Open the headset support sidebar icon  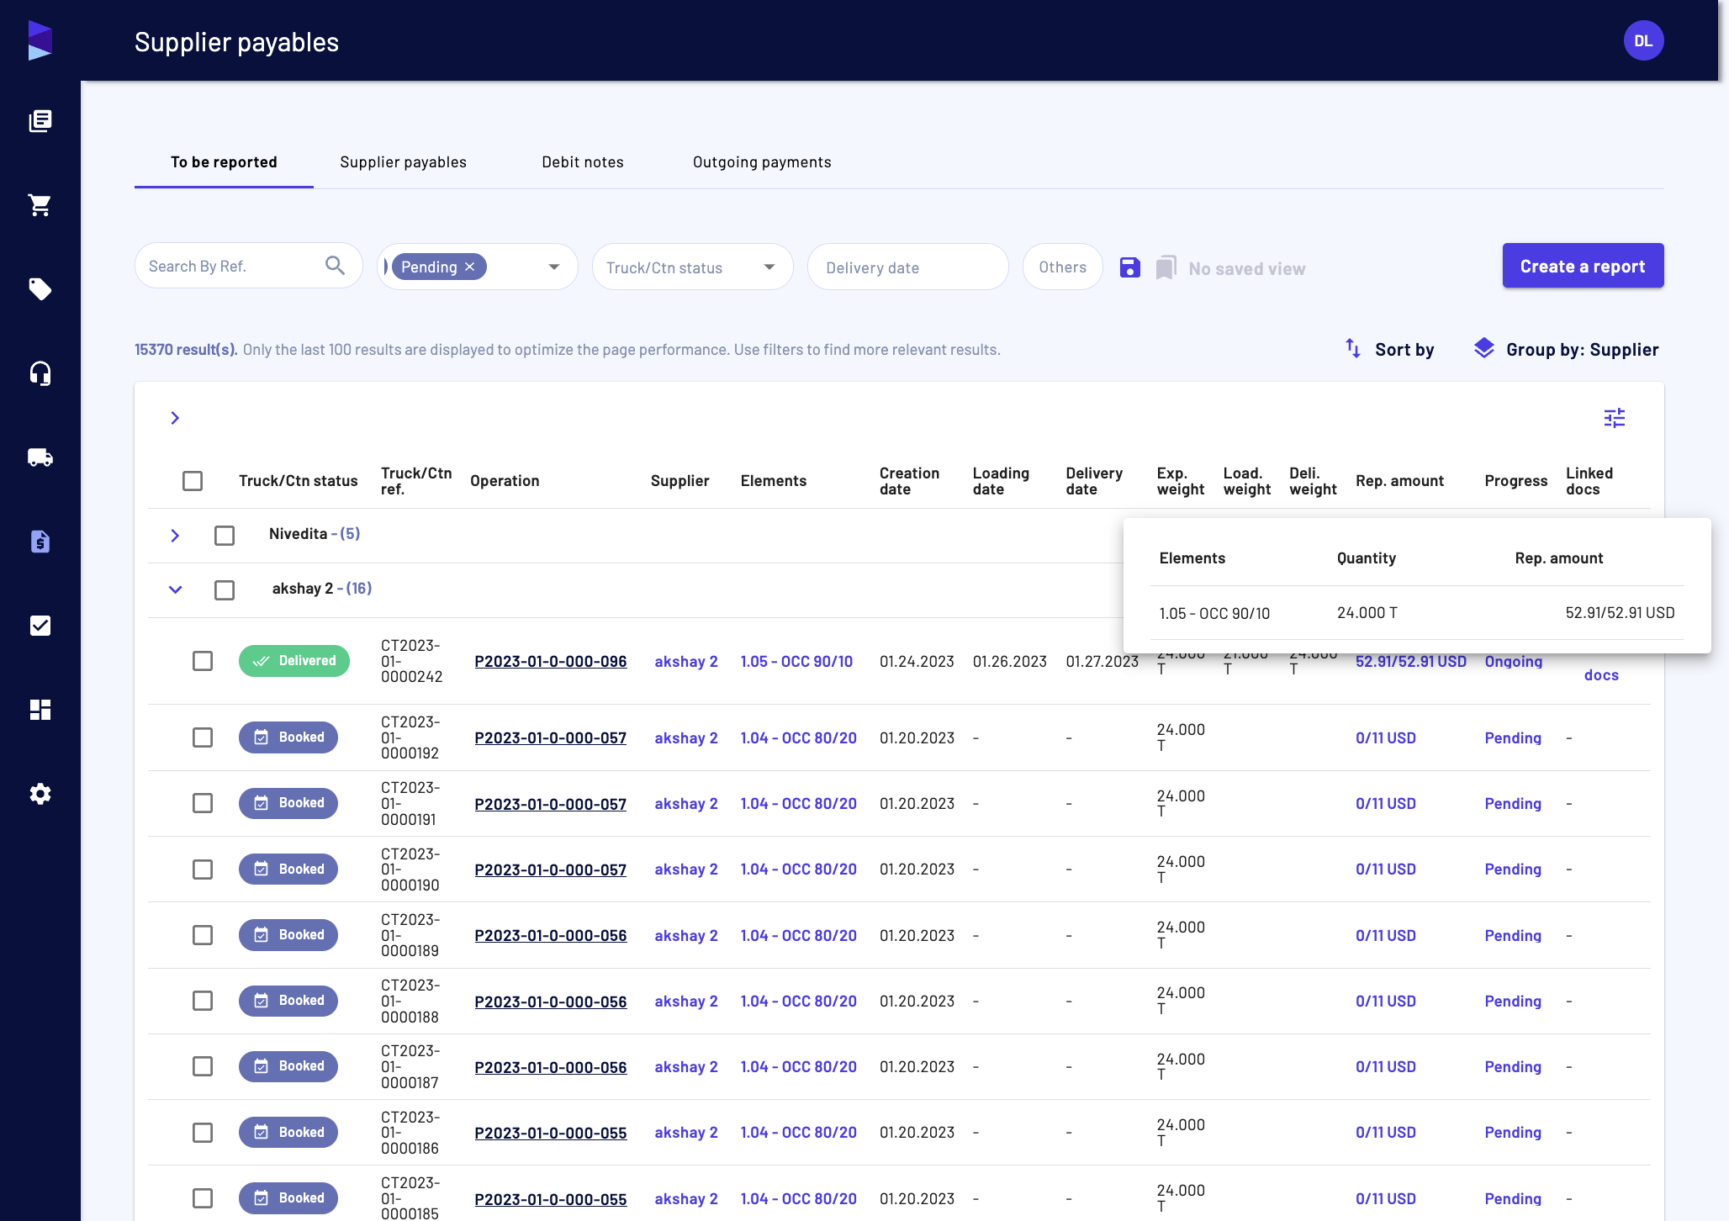(x=40, y=373)
